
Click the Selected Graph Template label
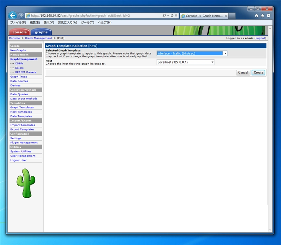click(x=63, y=50)
